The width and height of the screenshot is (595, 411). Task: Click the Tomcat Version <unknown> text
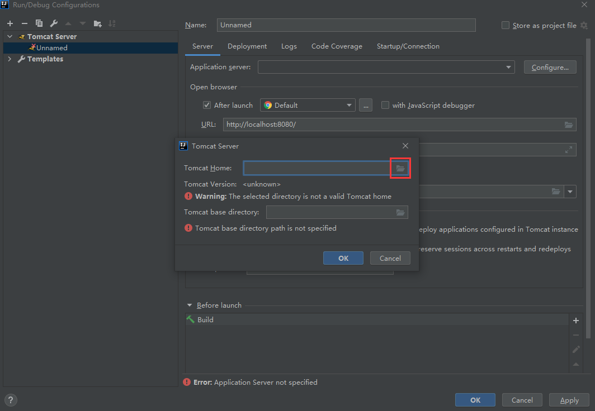[262, 184]
